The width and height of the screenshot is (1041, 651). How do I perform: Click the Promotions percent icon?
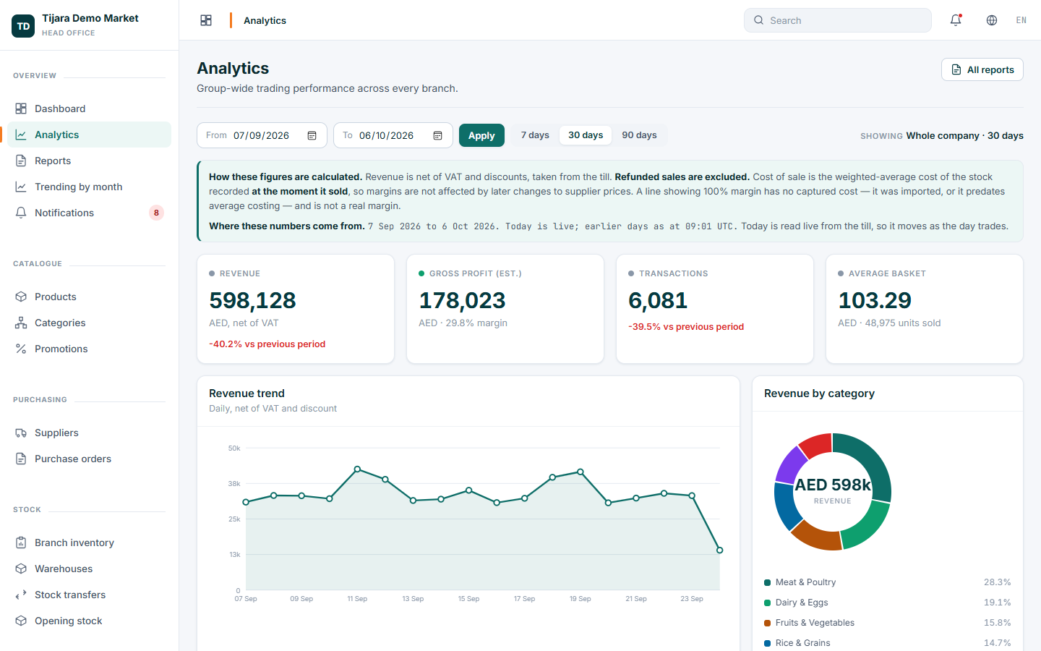[x=21, y=349]
